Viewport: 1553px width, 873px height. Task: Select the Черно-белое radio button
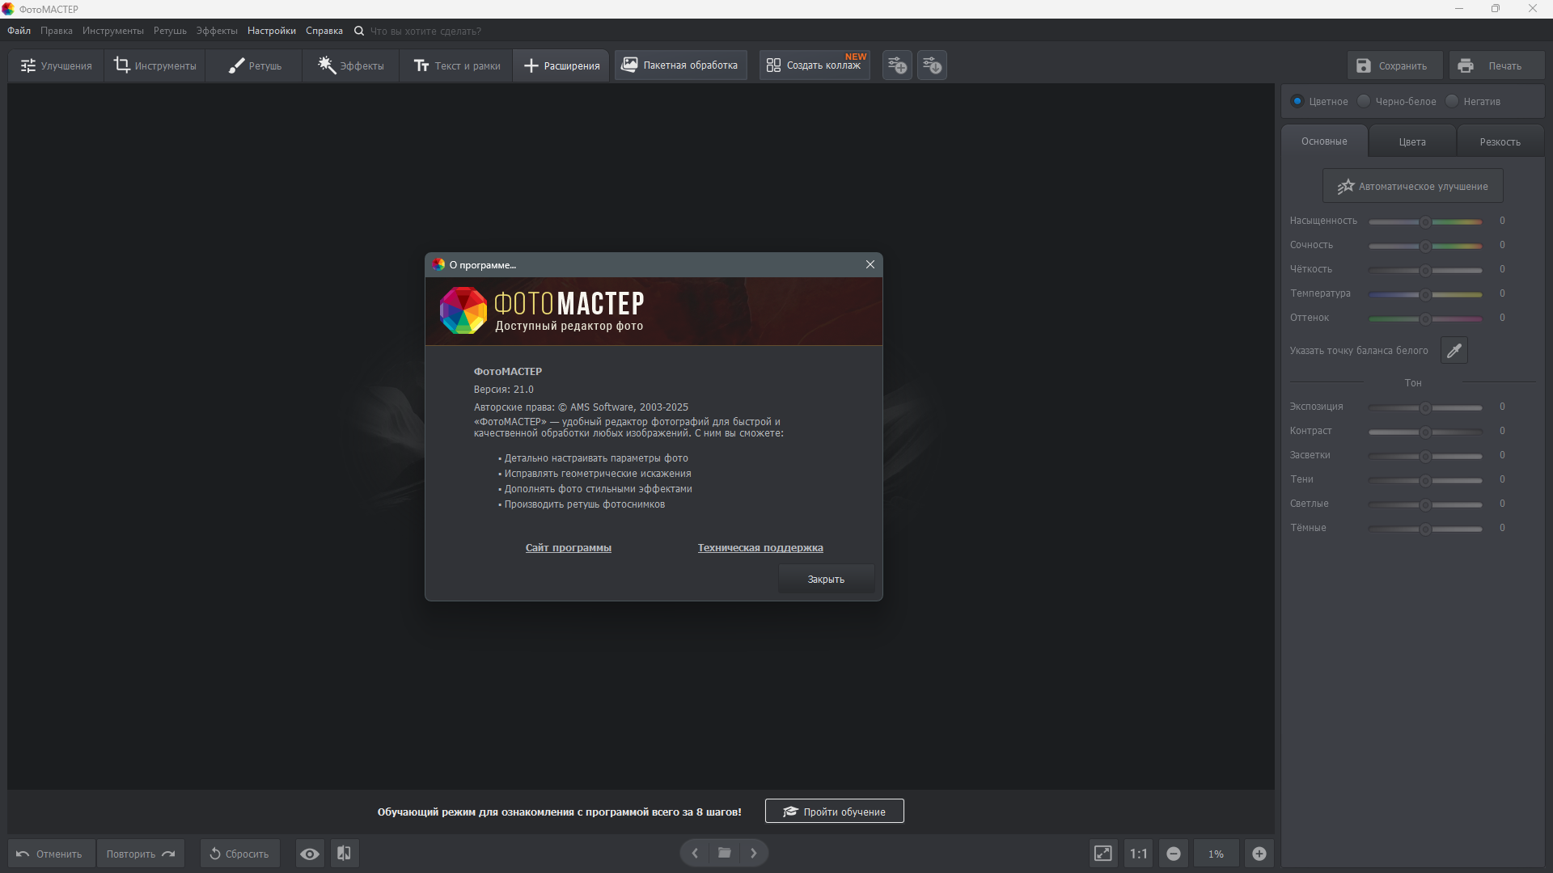click(1364, 101)
